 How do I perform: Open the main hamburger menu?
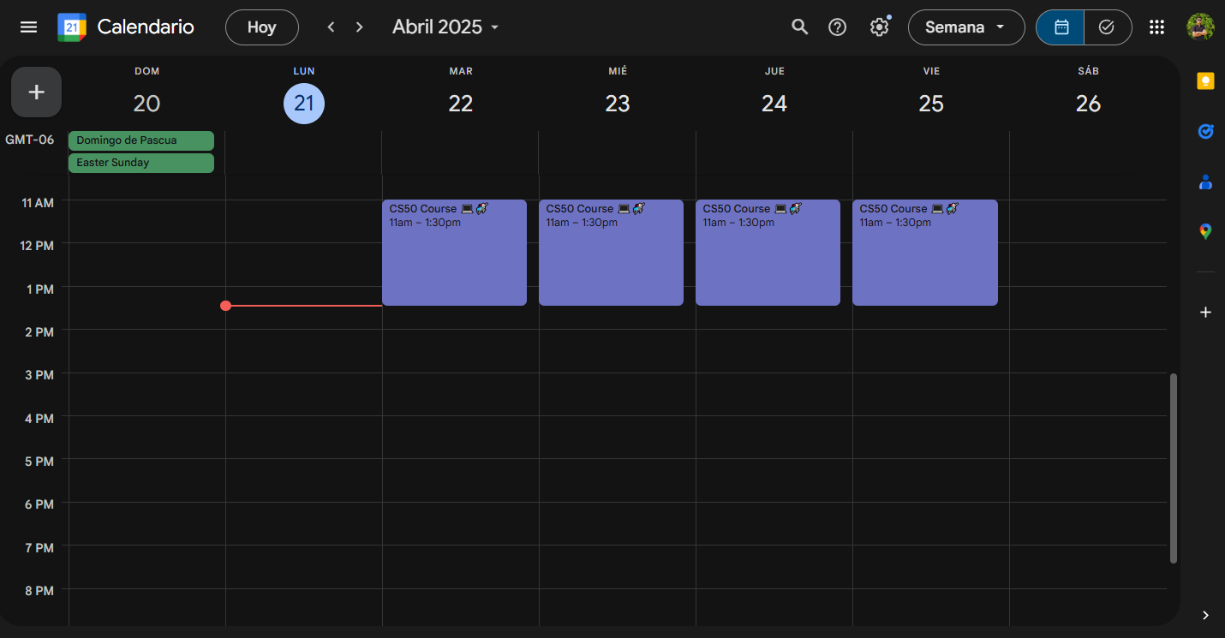point(28,27)
